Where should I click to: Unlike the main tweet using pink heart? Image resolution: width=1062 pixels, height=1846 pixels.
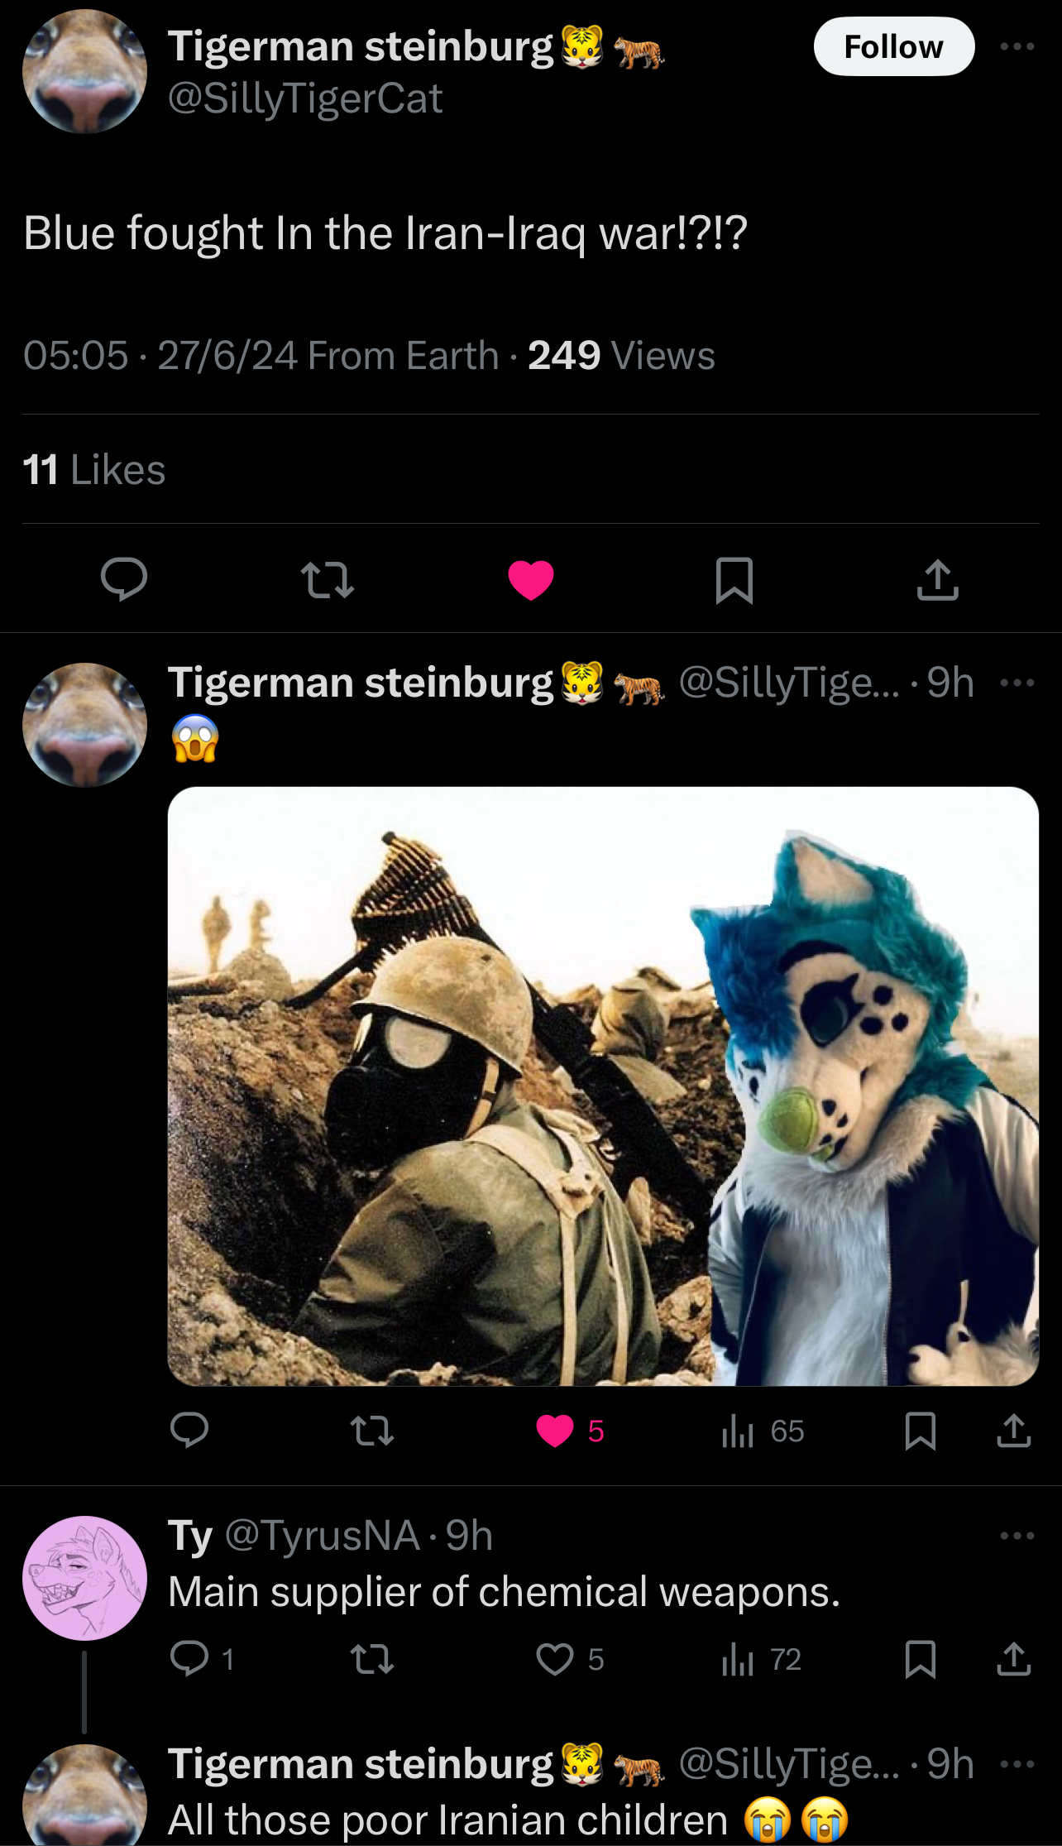531,579
